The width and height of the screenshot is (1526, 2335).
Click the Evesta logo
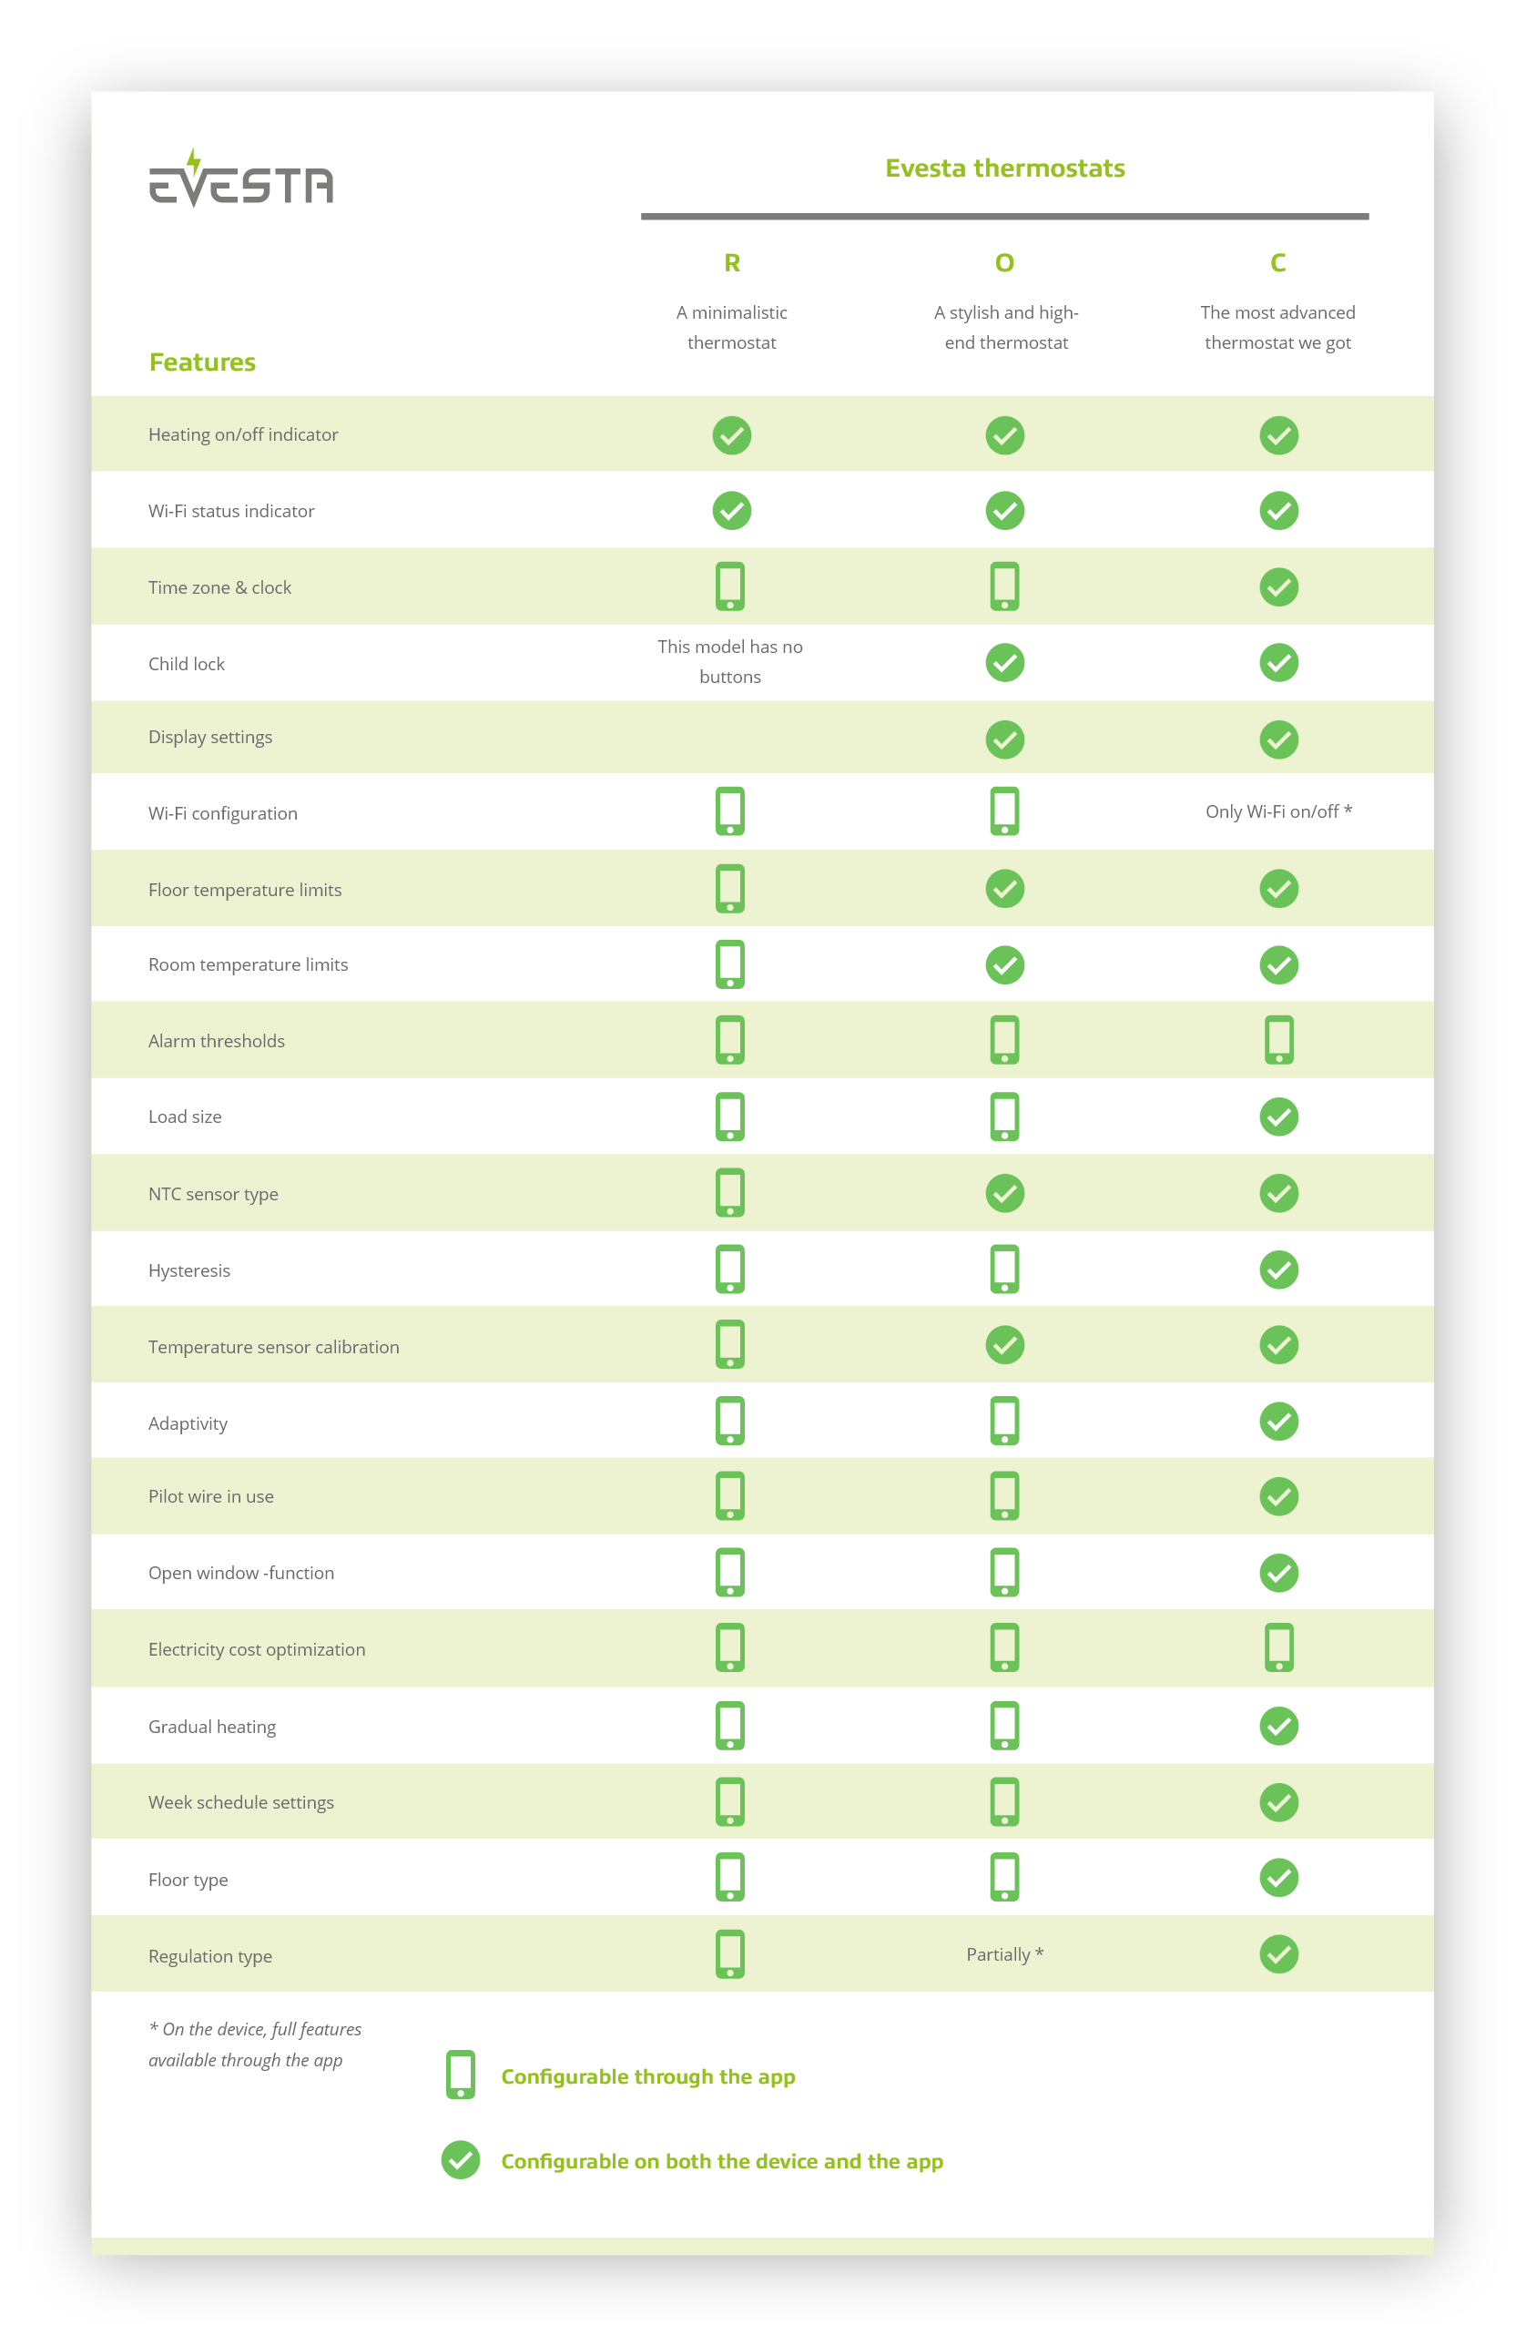pyautogui.click(x=241, y=179)
